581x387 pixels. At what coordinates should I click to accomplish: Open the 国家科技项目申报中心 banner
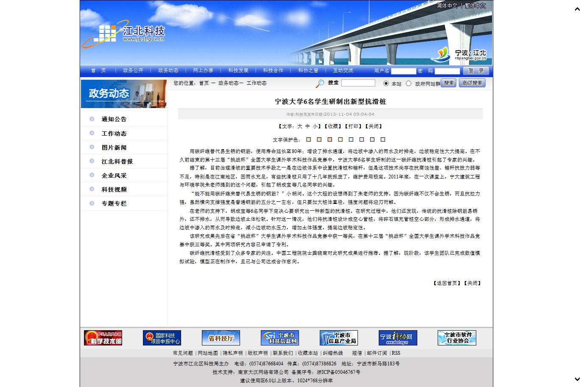(162, 338)
